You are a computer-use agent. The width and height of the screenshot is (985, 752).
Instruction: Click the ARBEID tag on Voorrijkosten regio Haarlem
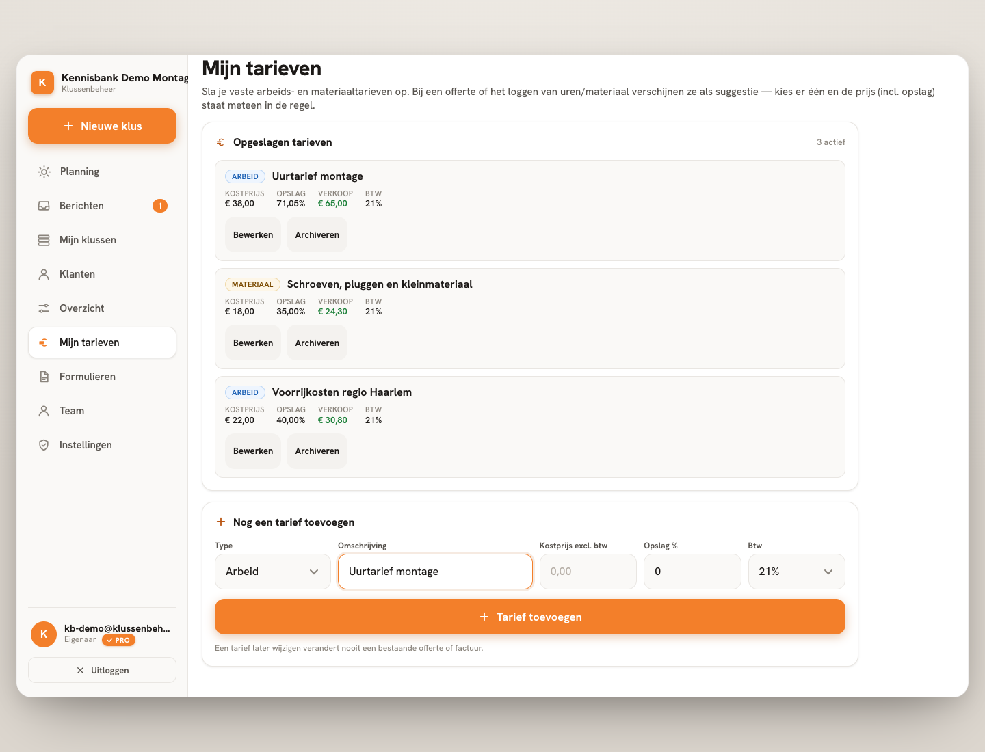tap(245, 392)
